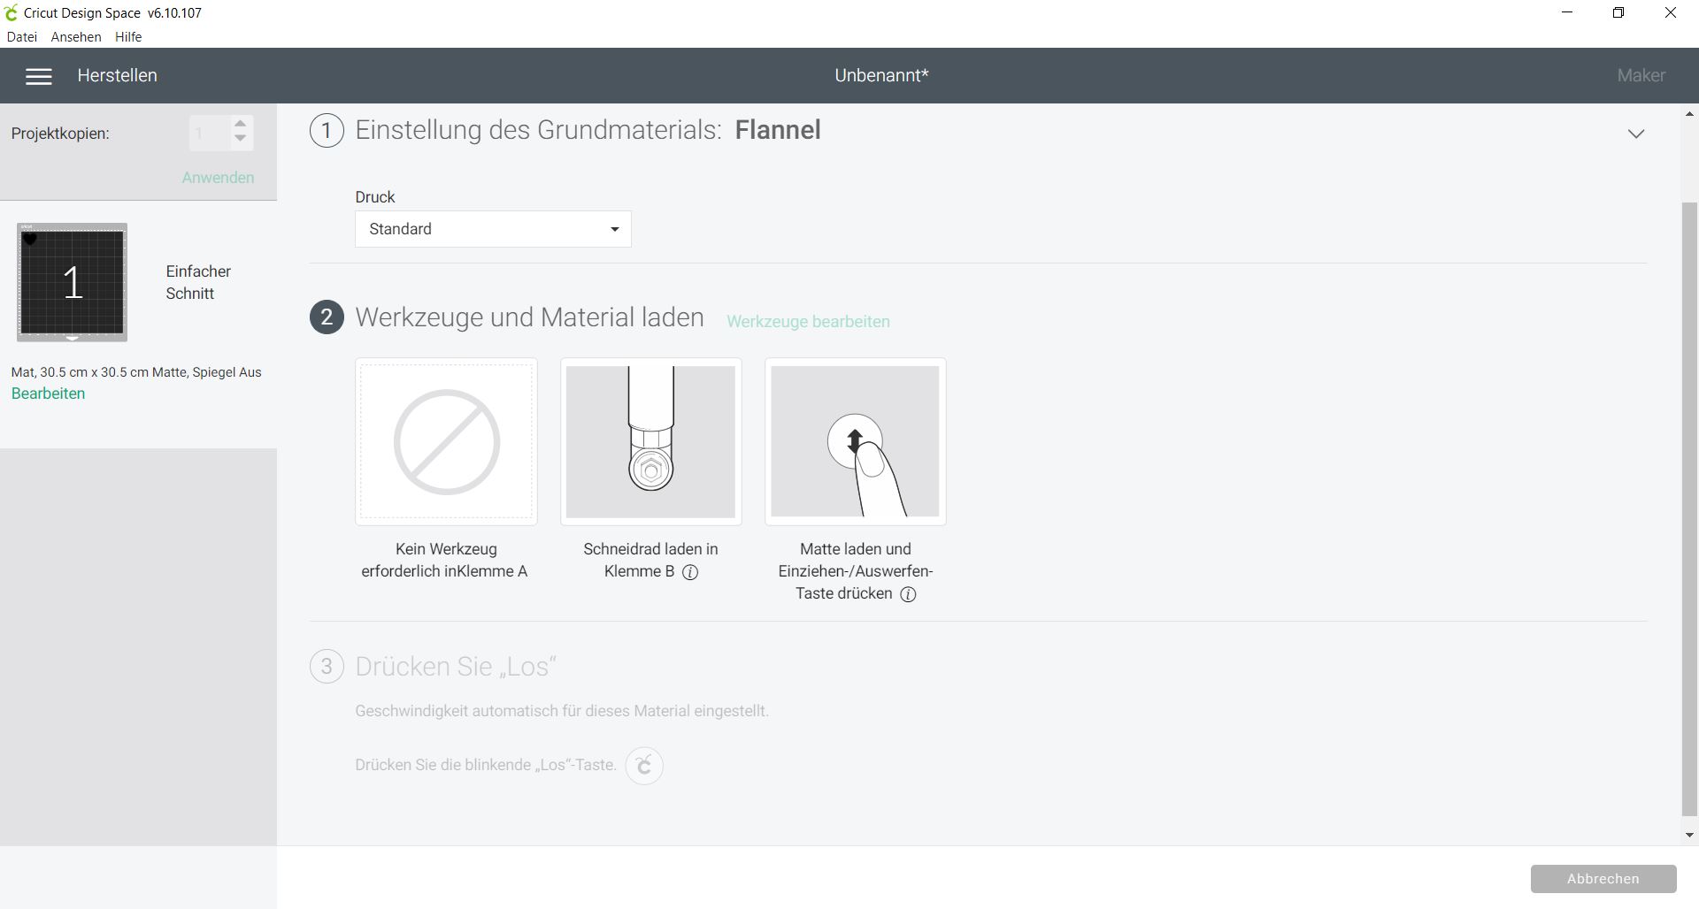
Task: Open the Hilfe menu
Action: 128,37
